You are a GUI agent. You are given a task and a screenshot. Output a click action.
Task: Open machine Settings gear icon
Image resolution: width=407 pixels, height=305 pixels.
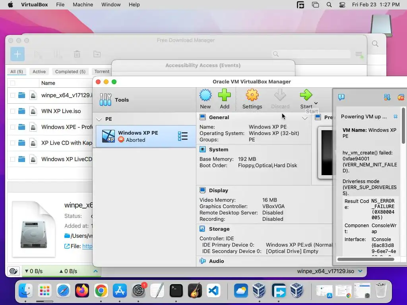coord(252,95)
